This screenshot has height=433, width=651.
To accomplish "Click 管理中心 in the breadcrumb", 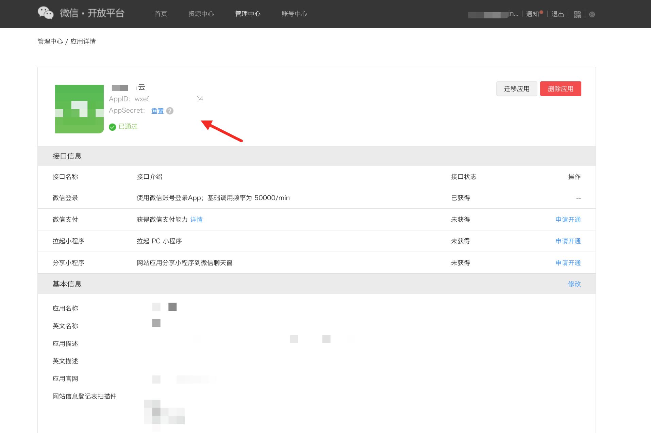I will pyautogui.click(x=50, y=42).
